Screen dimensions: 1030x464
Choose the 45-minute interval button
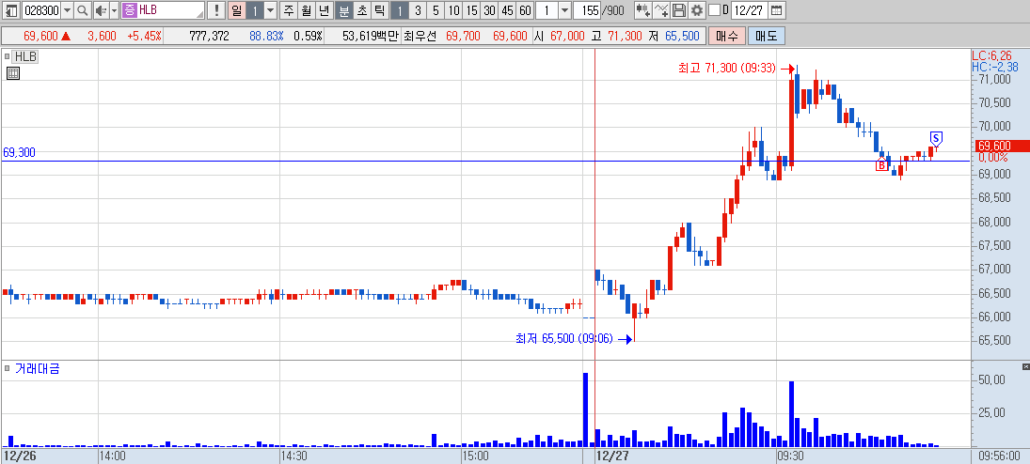pos(506,9)
